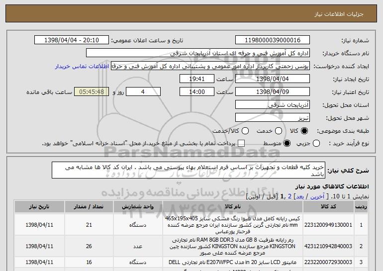Image resolution: width=383 pixels, height=271 pixels.
Task: Click the شماره نیاز field 1198000039000016
Action: (x=273, y=40)
